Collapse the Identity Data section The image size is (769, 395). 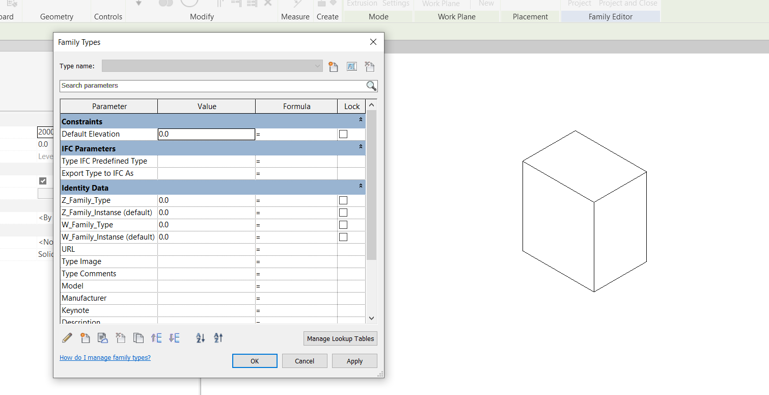click(361, 187)
